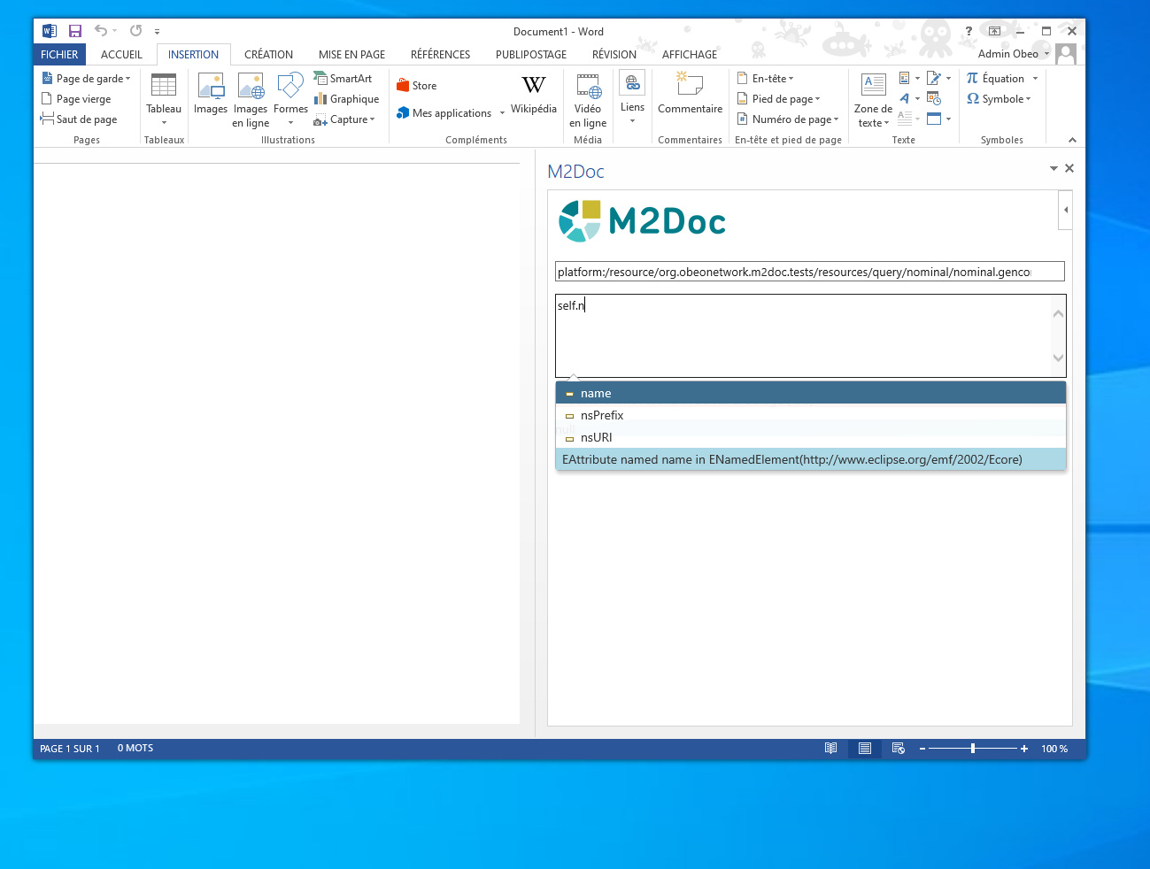
Task: Insert a SmartArt graphic
Action: tap(343, 79)
